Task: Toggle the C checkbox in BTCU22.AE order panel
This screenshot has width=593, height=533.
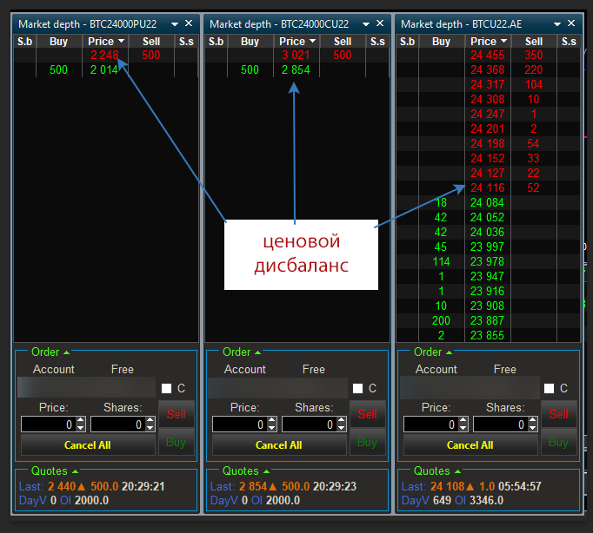Action: 550,388
